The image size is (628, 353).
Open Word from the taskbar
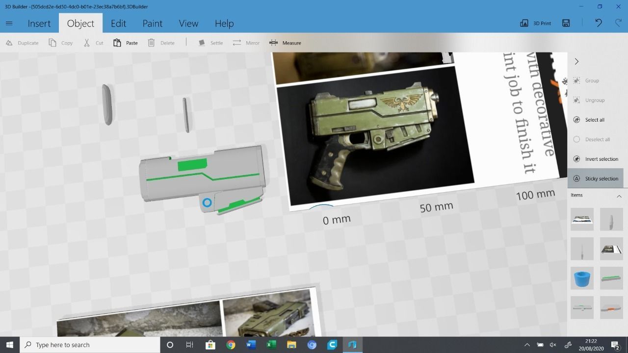[x=251, y=345]
